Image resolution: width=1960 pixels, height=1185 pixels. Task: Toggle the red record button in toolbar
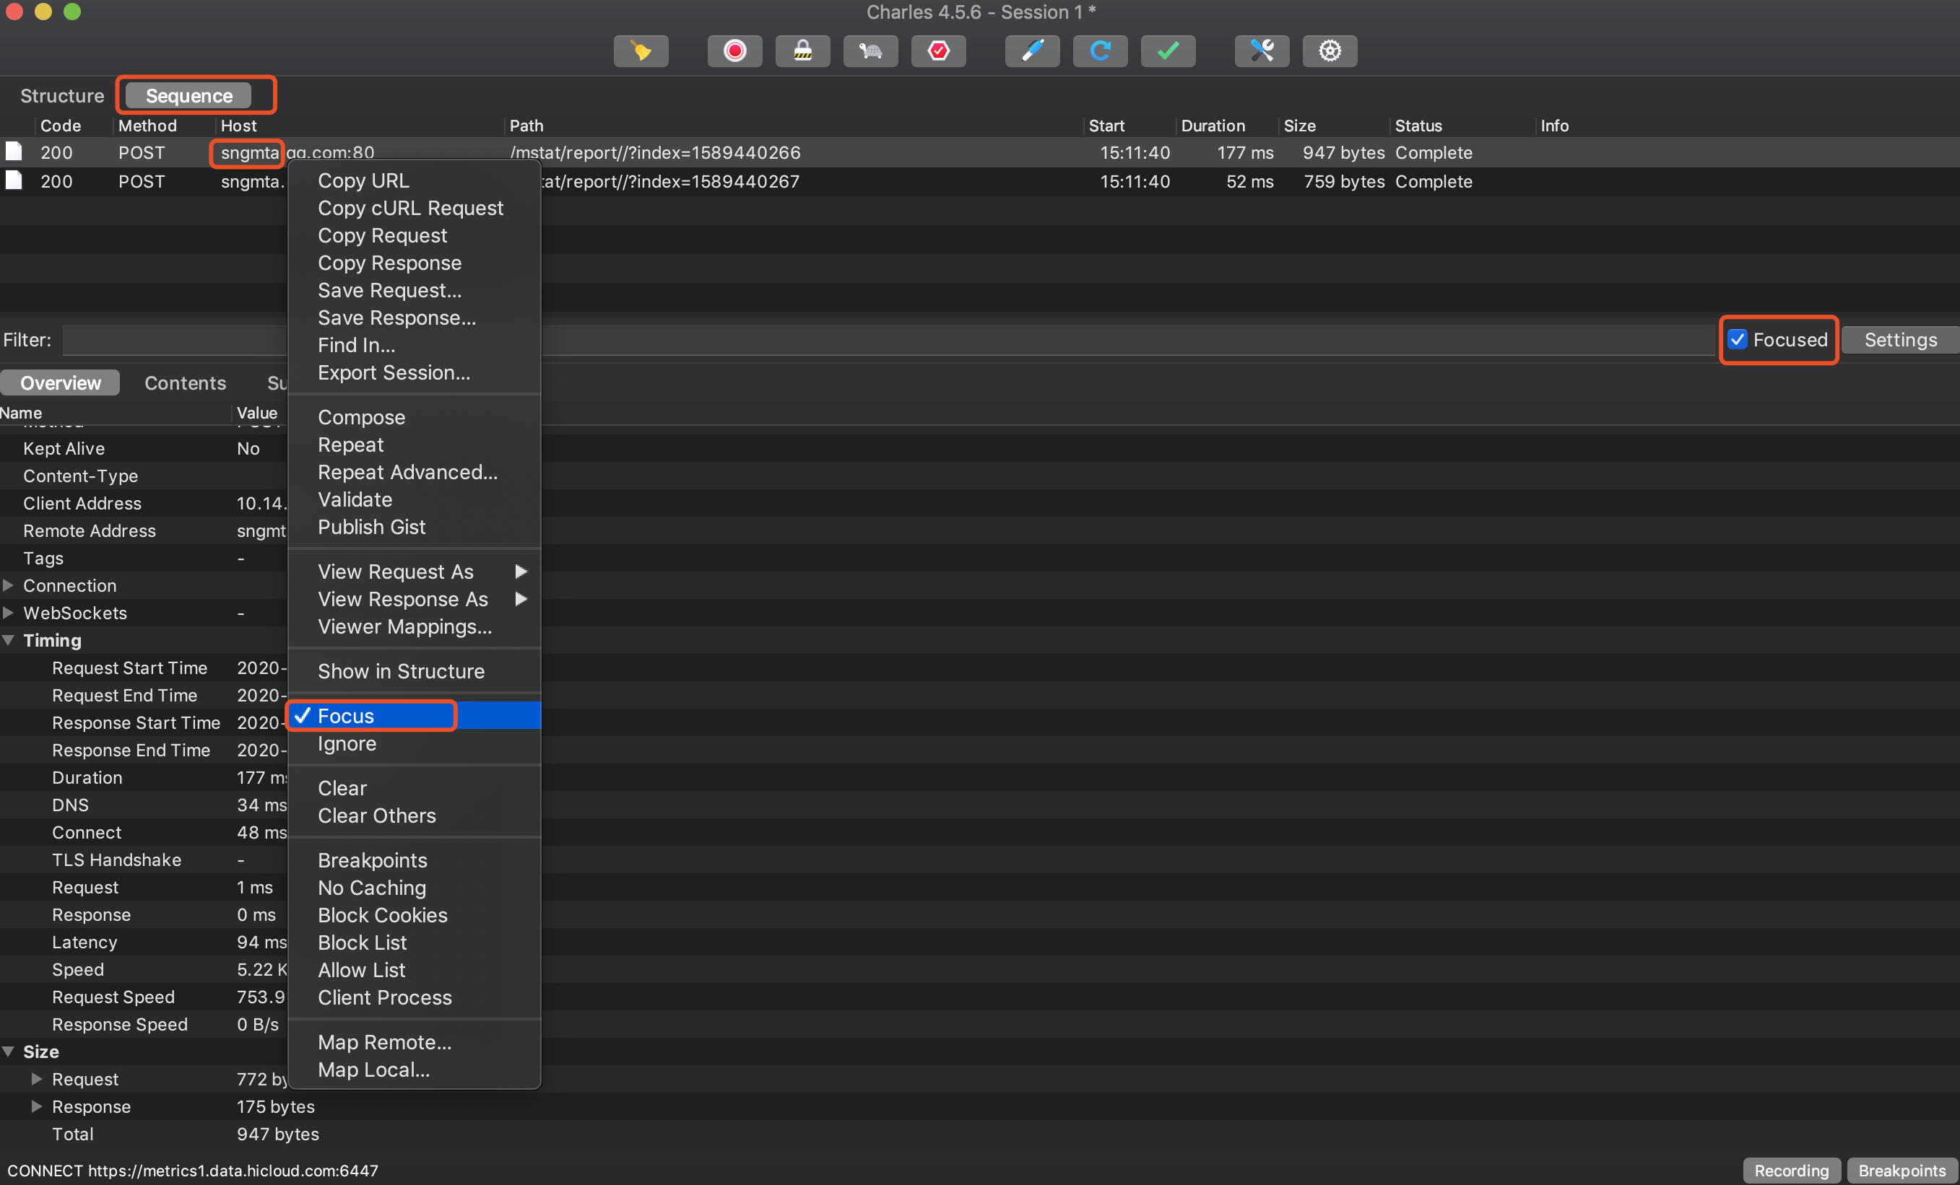pos(734,51)
